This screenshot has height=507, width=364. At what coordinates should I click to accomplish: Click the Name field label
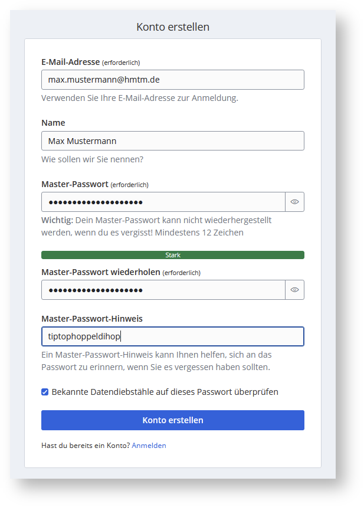pos(53,123)
